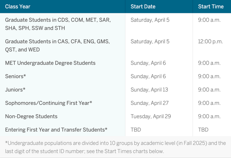Click the MET Undergraduate Degree Students row label
Viewport: 231px width, 158px height.
(50, 63)
